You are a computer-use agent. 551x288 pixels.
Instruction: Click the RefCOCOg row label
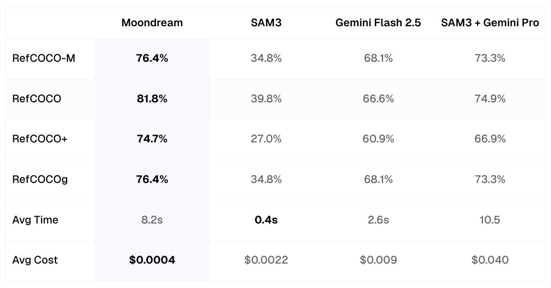pos(40,179)
